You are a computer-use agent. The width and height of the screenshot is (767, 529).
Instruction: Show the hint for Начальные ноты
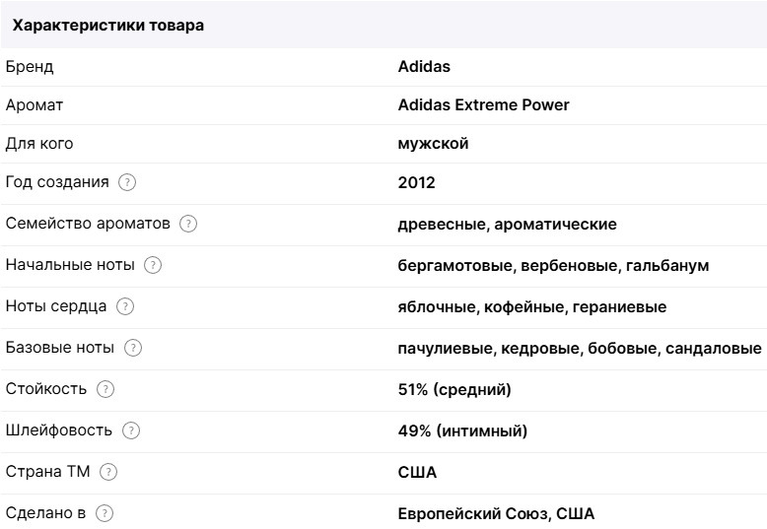(153, 265)
